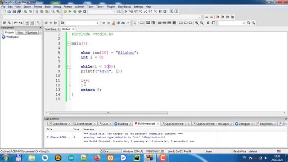This screenshot has width=288, height=162.
Task: Run the program with the green arrow
Action: [x=70, y=12]
